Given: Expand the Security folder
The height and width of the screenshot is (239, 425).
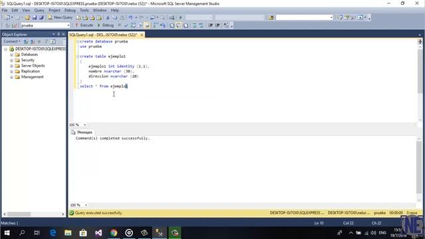Looking at the screenshot, I should [11, 60].
